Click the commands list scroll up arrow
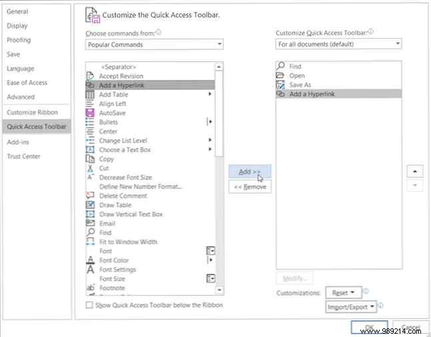 [x=219, y=67]
